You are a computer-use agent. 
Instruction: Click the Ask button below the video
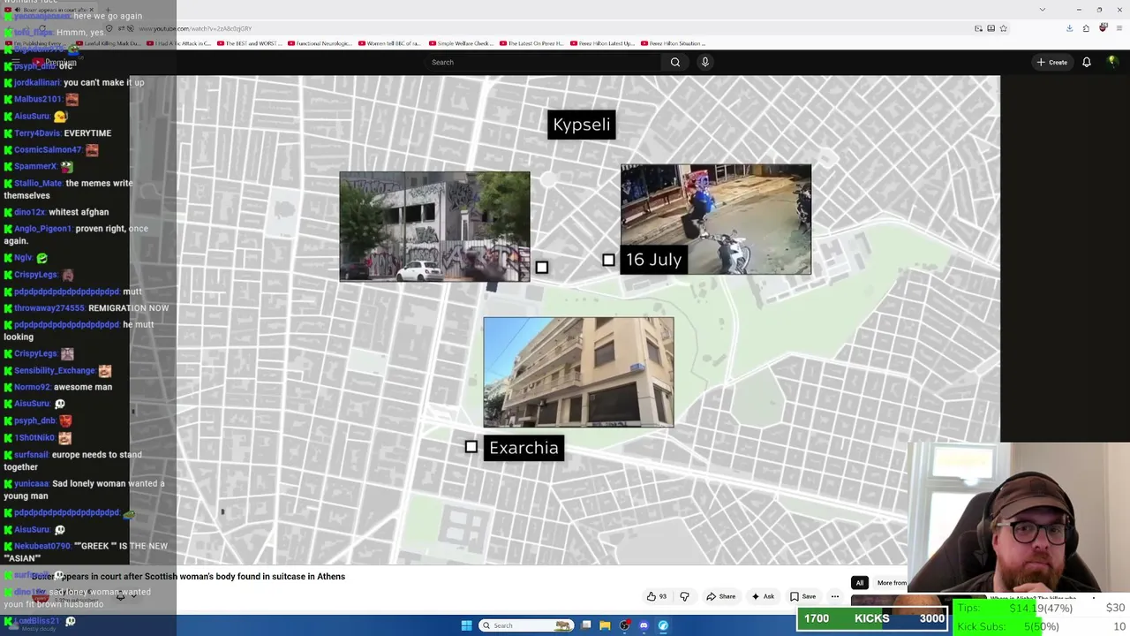763,596
